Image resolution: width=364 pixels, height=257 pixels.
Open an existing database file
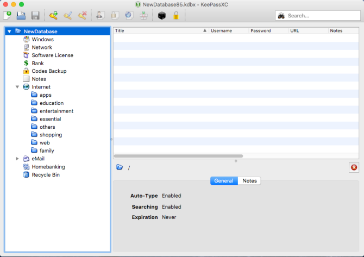(x=21, y=16)
